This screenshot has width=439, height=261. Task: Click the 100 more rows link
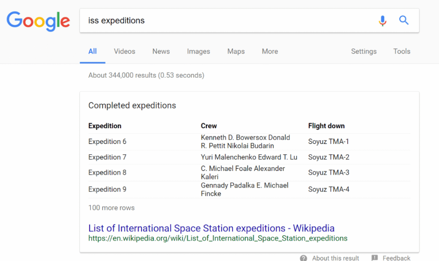tap(111, 207)
